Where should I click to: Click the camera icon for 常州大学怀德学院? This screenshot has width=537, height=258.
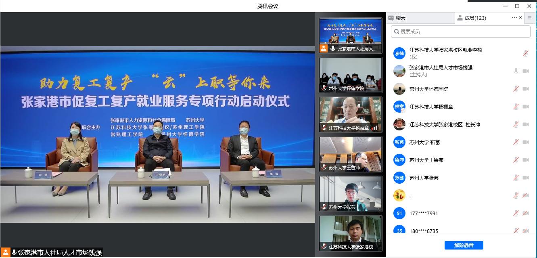tap(525, 89)
